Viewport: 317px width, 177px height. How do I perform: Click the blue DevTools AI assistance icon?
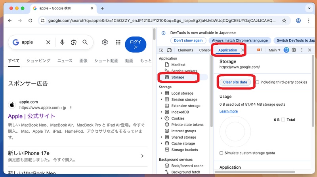tap(286, 50)
